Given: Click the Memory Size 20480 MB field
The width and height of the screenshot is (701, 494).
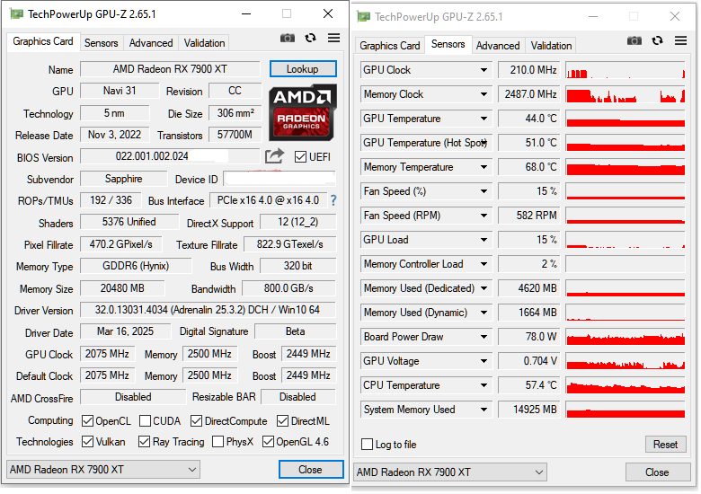Looking at the screenshot, I should point(122,288).
